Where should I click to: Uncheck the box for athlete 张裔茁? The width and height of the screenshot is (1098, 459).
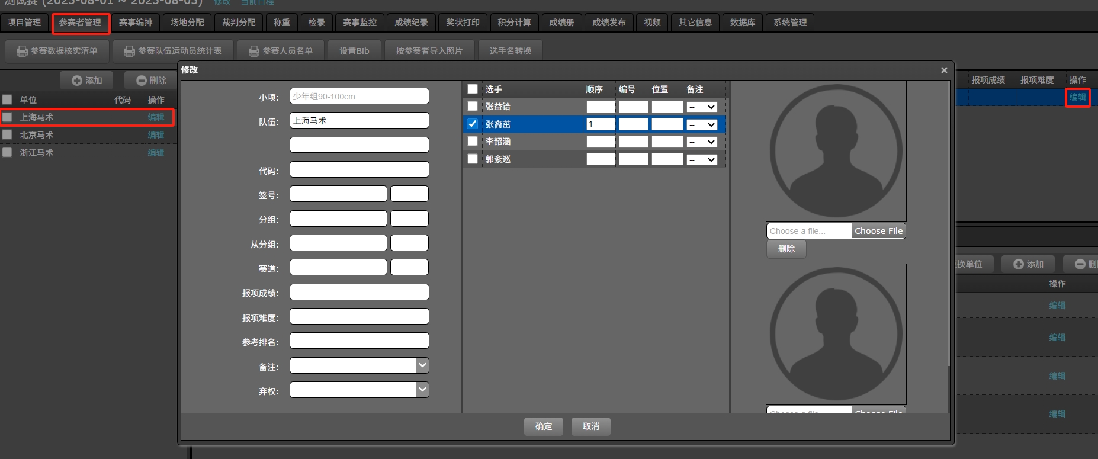point(473,124)
